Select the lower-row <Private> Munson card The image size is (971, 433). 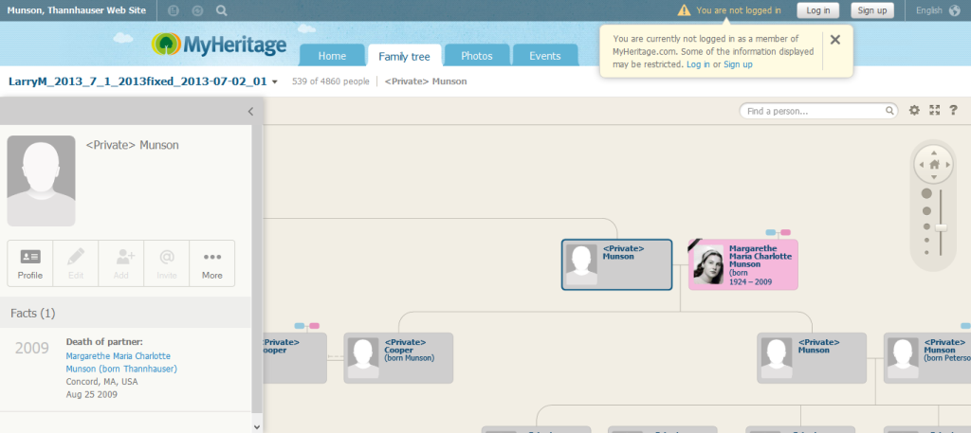pos(812,358)
